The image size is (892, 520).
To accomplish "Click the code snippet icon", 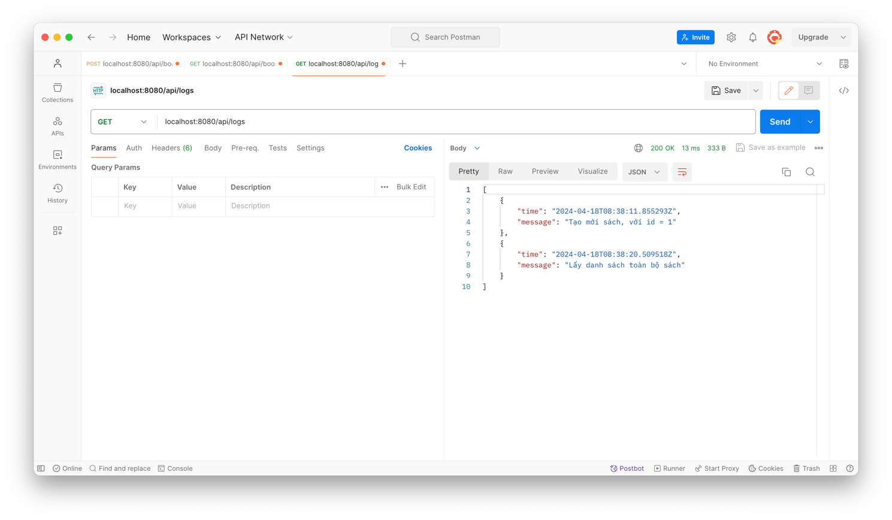I will [843, 90].
